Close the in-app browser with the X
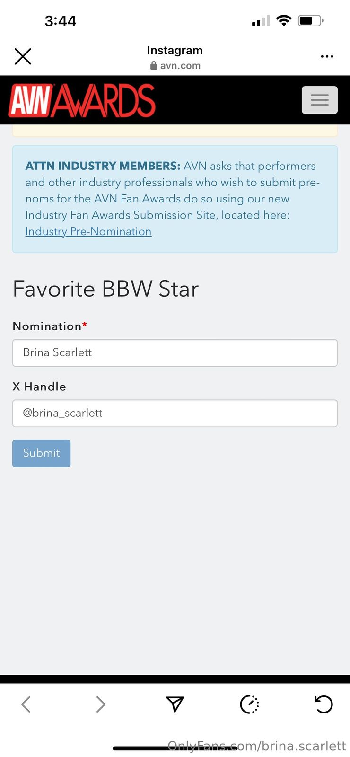Image resolution: width=350 pixels, height=757 pixels. pyautogui.click(x=23, y=56)
